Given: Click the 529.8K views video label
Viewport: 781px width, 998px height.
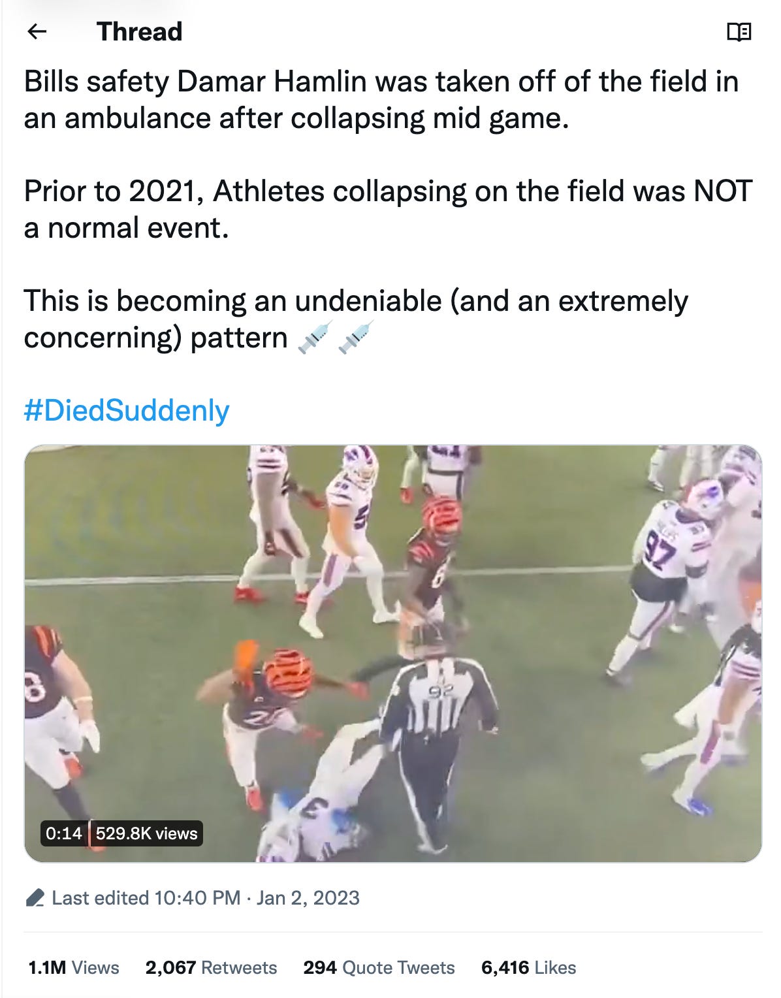Looking at the screenshot, I should tap(146, 833).
